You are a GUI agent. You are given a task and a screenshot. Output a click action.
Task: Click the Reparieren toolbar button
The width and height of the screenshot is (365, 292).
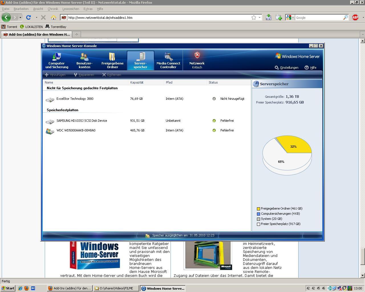click(84, 75)
